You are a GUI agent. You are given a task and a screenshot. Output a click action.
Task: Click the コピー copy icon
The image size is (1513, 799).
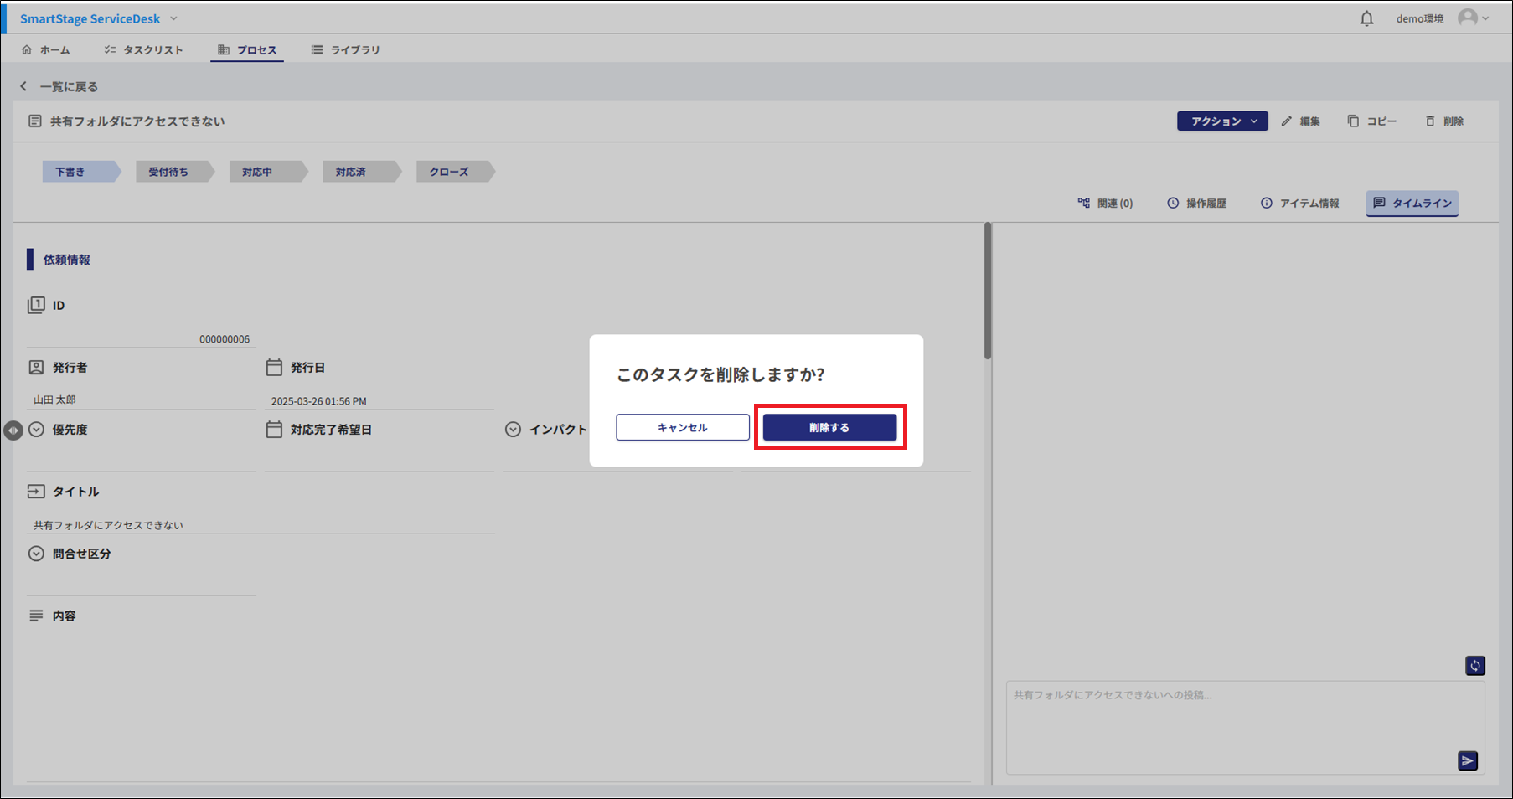[x=1353, y=121]
